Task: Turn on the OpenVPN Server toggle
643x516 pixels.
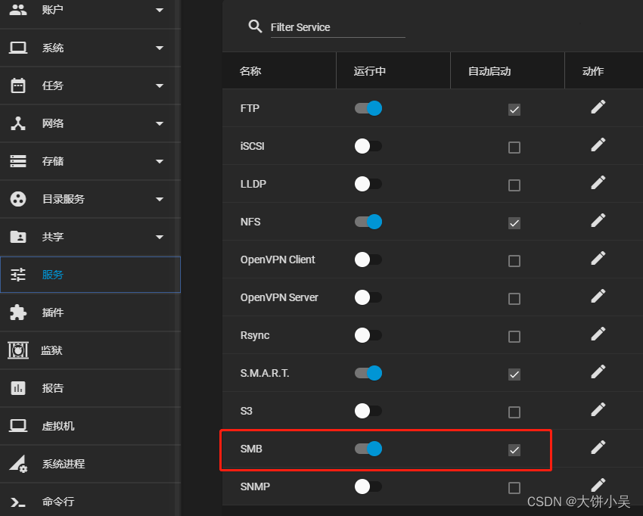Action: [368, 297]
